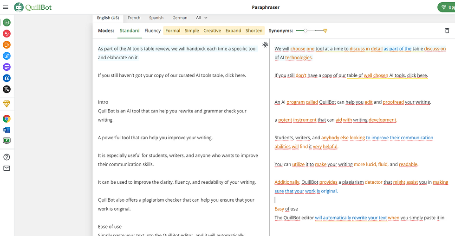This screenshot has width=455, height=236.
Task: Choose the Simple premium mode
Action: (x=192, y=31)
